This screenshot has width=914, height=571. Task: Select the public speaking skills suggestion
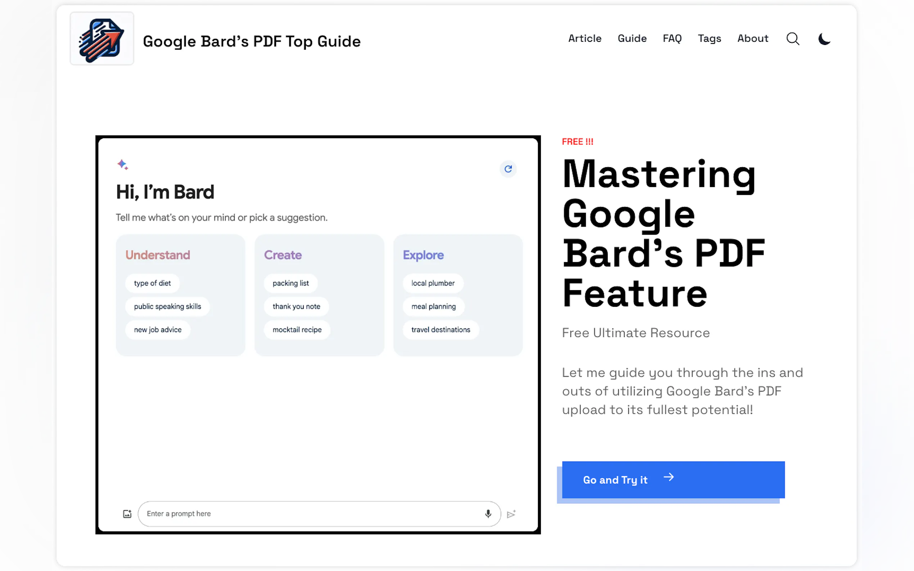pos(167,306)
